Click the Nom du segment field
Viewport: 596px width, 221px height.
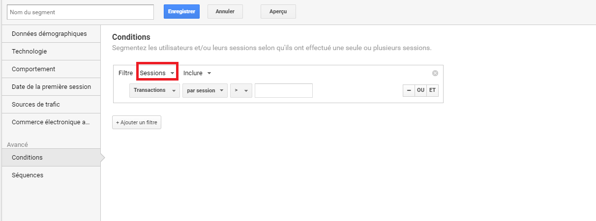[x=81, y=11]
